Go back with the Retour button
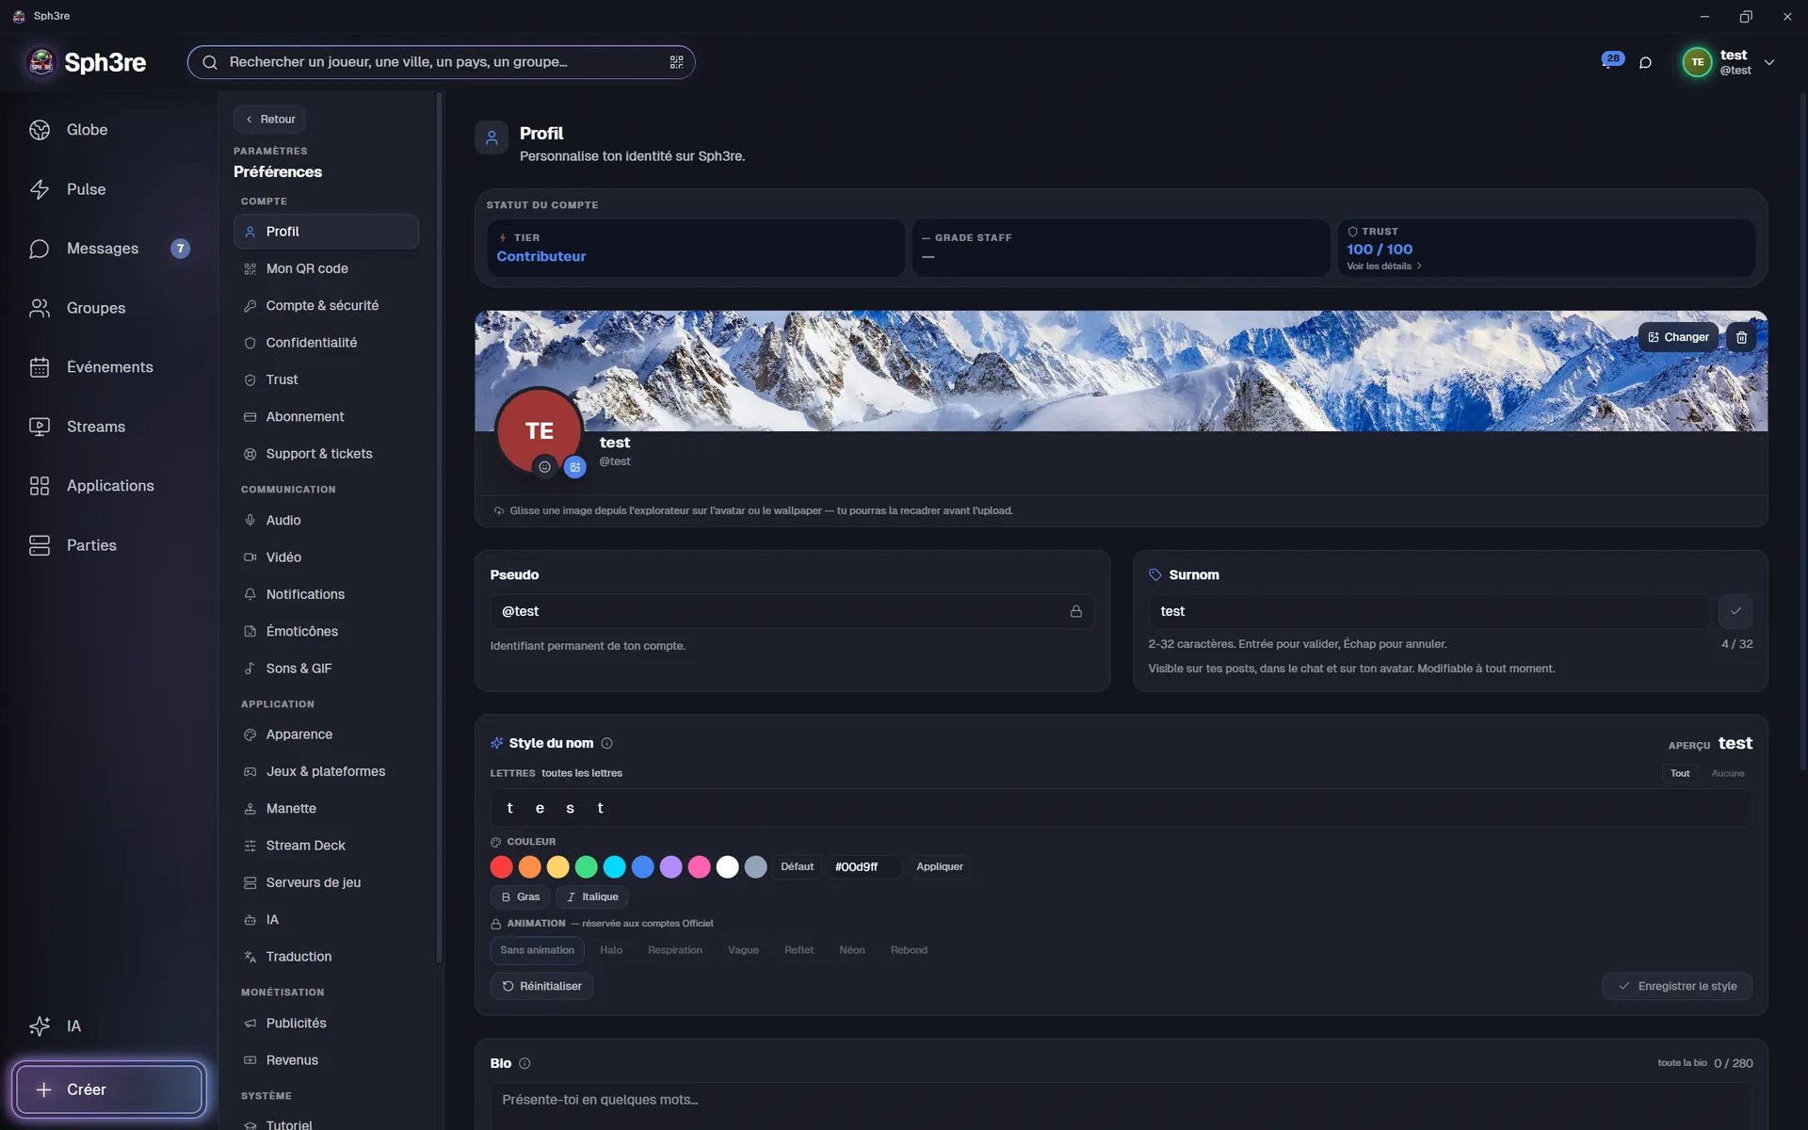1808x1130 pixels. [x=270, y=120]
